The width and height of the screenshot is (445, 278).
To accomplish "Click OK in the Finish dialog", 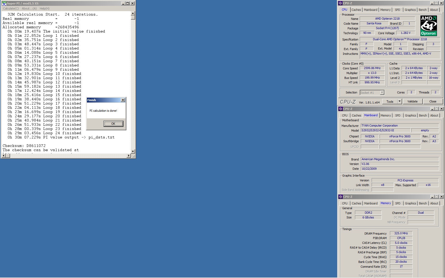I will click(113, 124).
